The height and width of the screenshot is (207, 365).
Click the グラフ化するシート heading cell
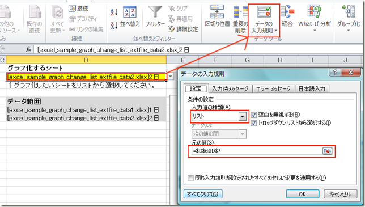click(x=86, y=68)
